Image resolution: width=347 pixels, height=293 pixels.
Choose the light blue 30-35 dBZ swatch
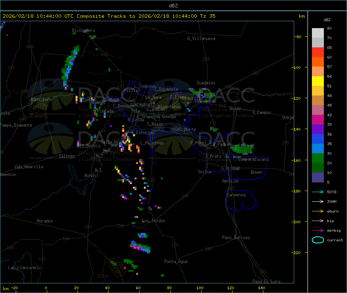coord(318,149)
